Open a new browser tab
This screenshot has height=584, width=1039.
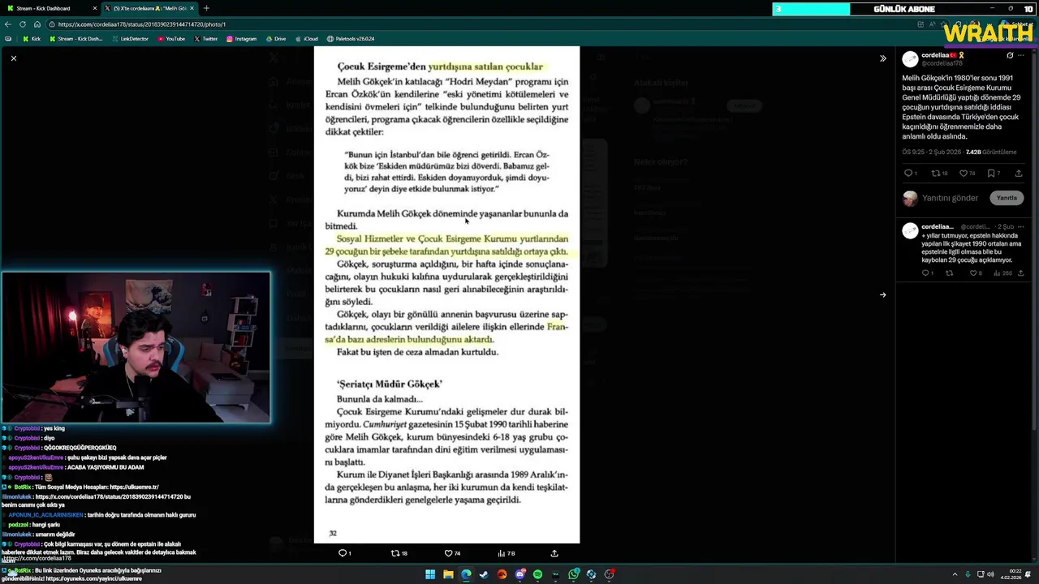(206, 8)
